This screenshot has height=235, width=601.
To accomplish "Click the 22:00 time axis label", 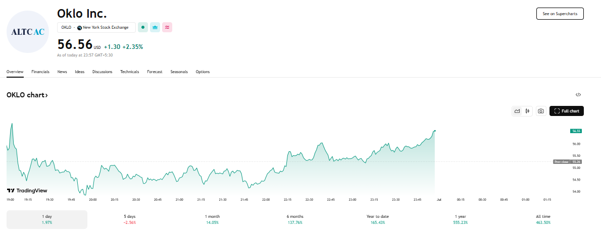I will tap(266, 199).
